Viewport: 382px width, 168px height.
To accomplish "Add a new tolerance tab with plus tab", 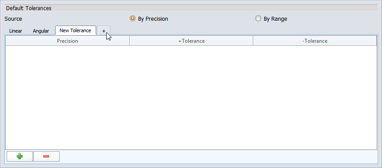I will (104, 31).
